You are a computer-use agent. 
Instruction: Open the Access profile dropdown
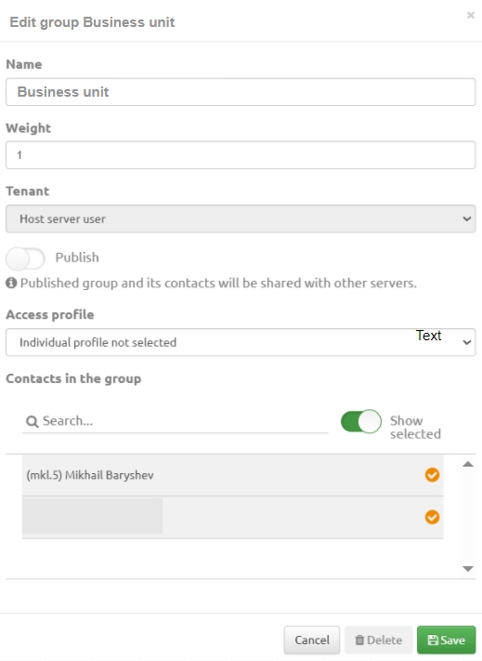point(241,342)
